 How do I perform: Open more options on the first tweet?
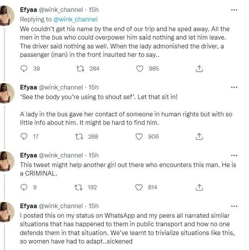234,10
